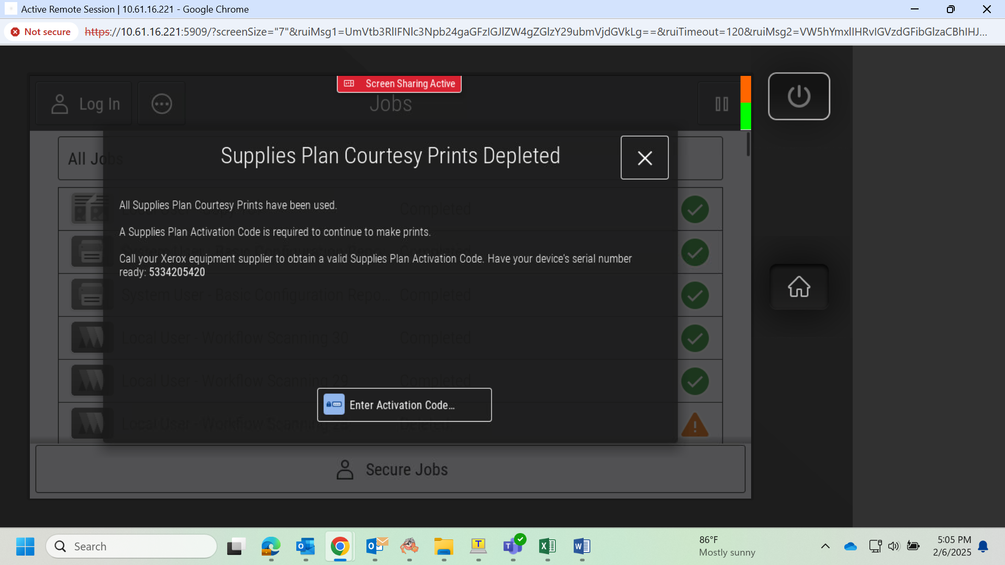Open Word from the taskbar
This screenshot has width=1005, height=565.
point(582,546)
